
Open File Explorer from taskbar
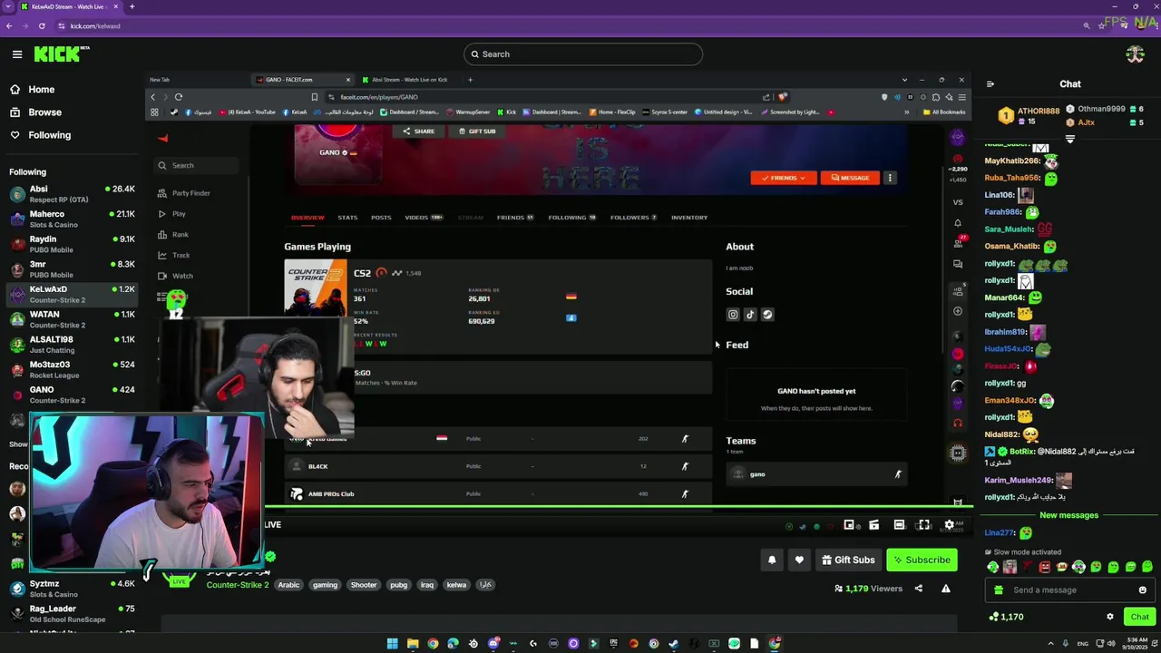point(413,644)
